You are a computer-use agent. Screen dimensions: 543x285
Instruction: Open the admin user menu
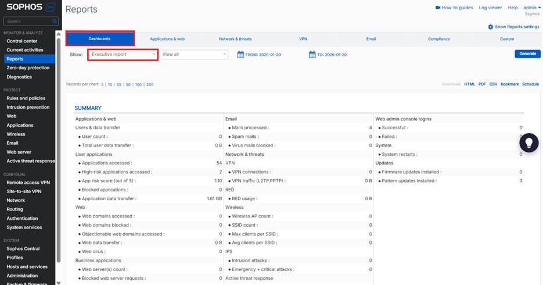531,8
